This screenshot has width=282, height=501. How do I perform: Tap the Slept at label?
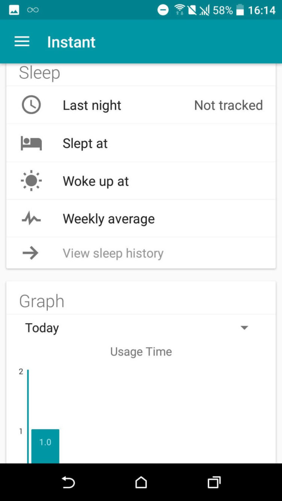(x=85, y=143)
